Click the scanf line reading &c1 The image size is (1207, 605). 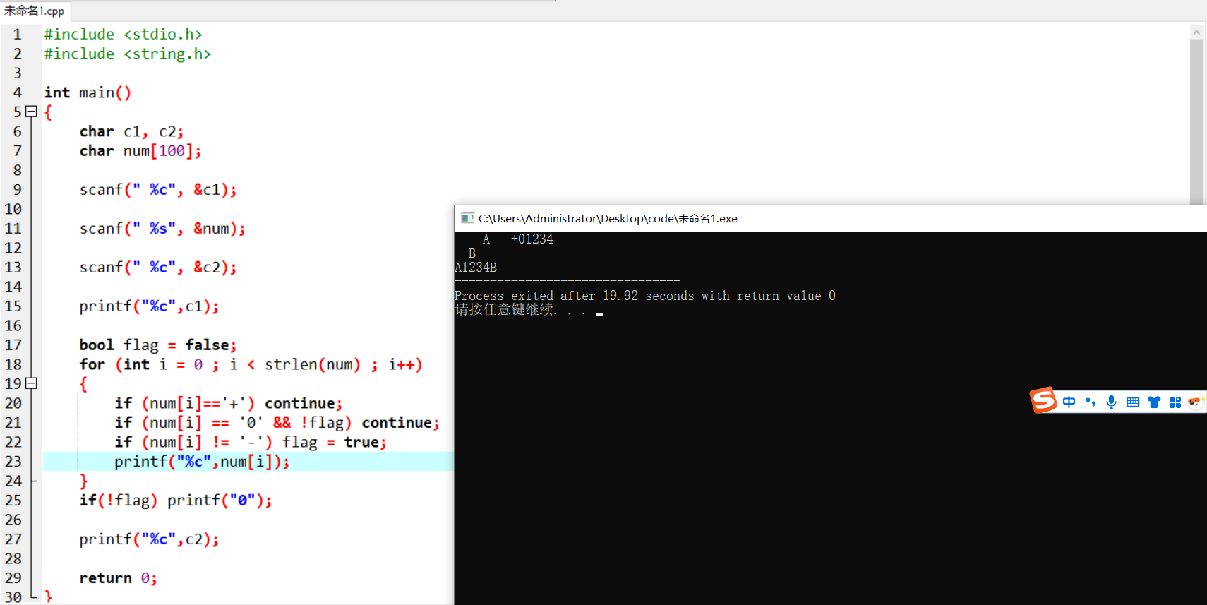pos(158,190)
